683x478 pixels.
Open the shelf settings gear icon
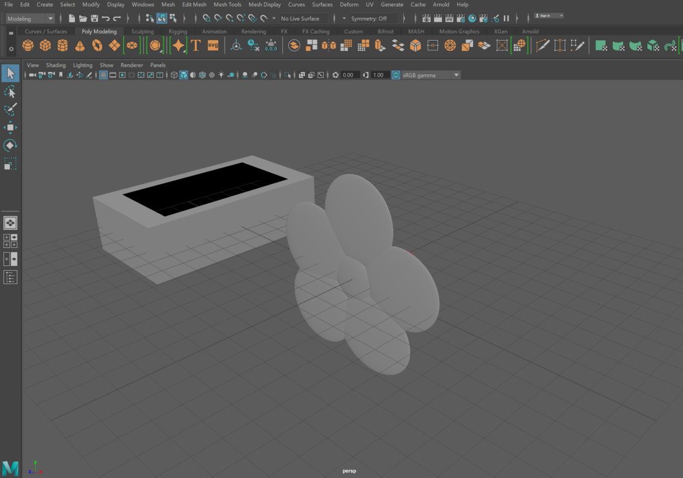point(11,49)
